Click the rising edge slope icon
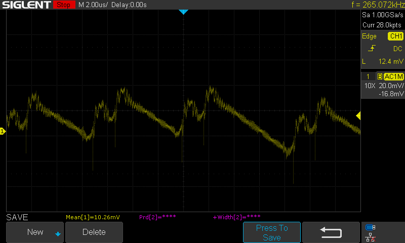This screenshot has height=243, width=405. coord(372,49)
